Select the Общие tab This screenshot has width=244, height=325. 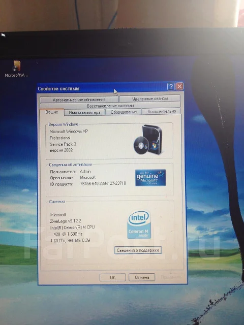[52, 112]
